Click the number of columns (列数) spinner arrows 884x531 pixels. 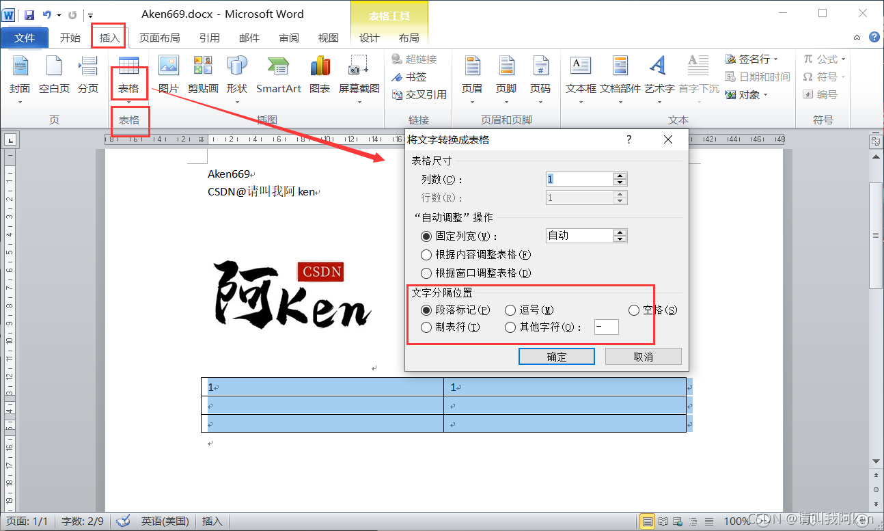tap(620, 179)
